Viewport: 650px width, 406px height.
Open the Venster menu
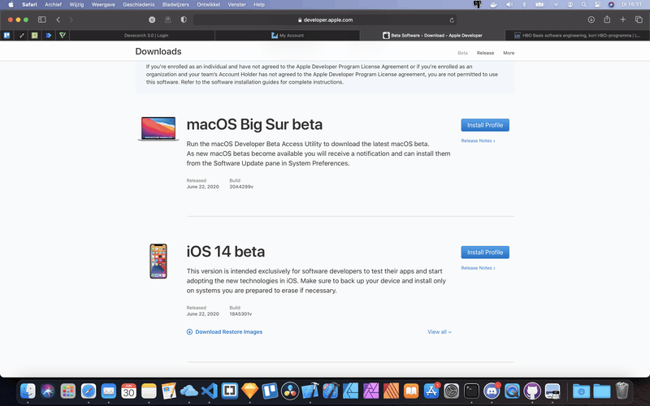click(236, 5)
